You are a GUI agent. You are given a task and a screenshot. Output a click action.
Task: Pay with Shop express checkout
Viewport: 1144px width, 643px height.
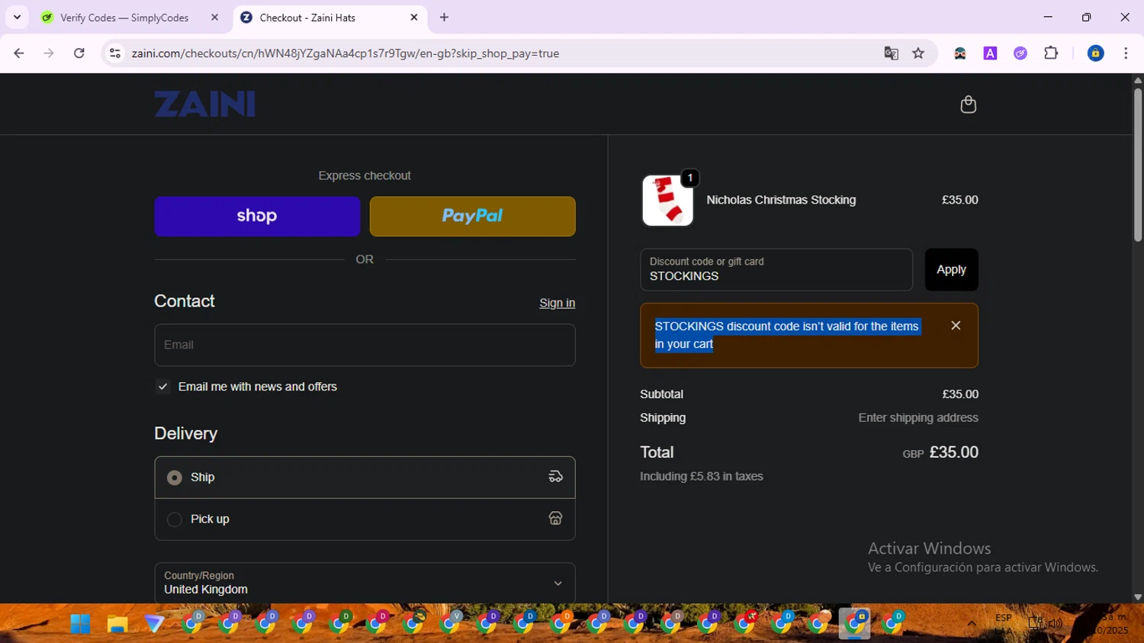pyautogui.click(x=257, y=217)
